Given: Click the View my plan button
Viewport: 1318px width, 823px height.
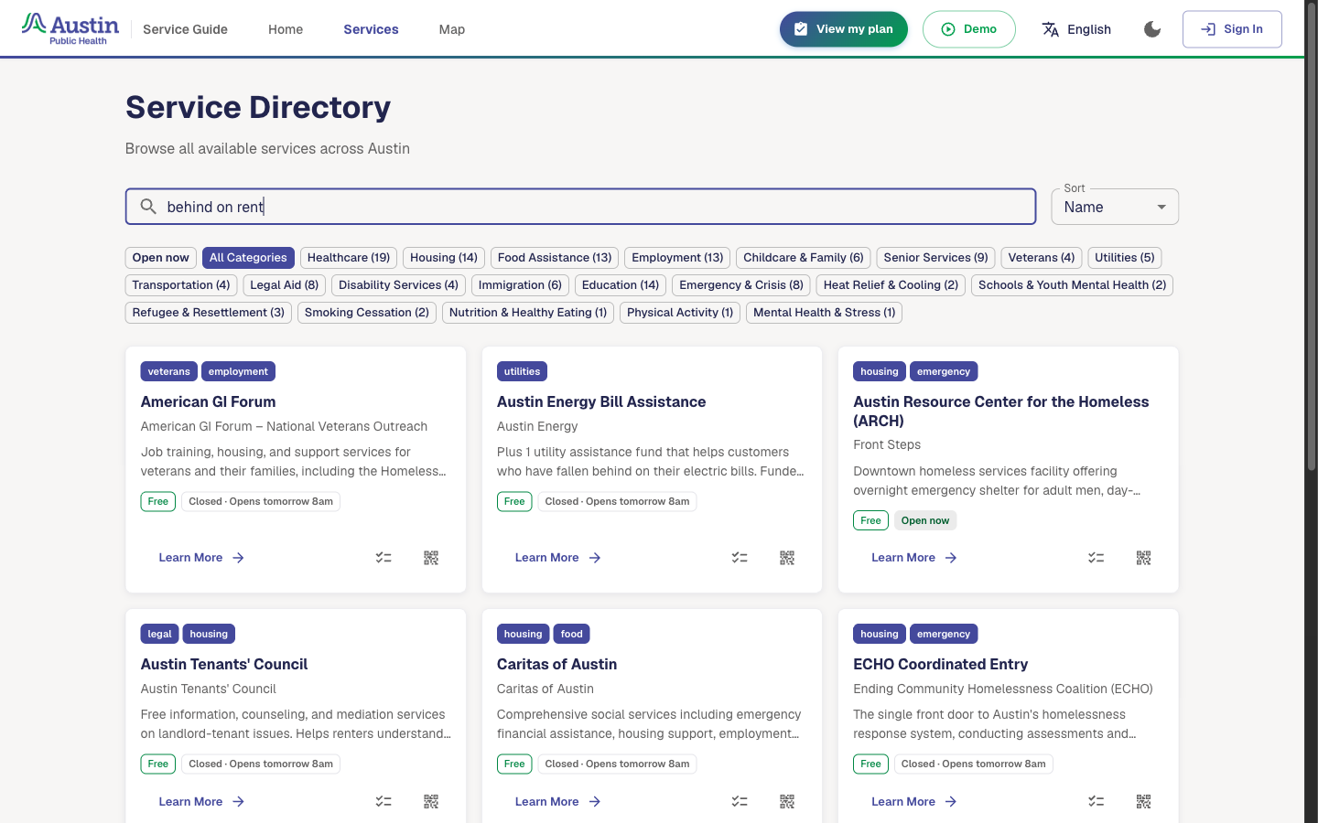Looking at the screenshot, I should click(844, 29).
